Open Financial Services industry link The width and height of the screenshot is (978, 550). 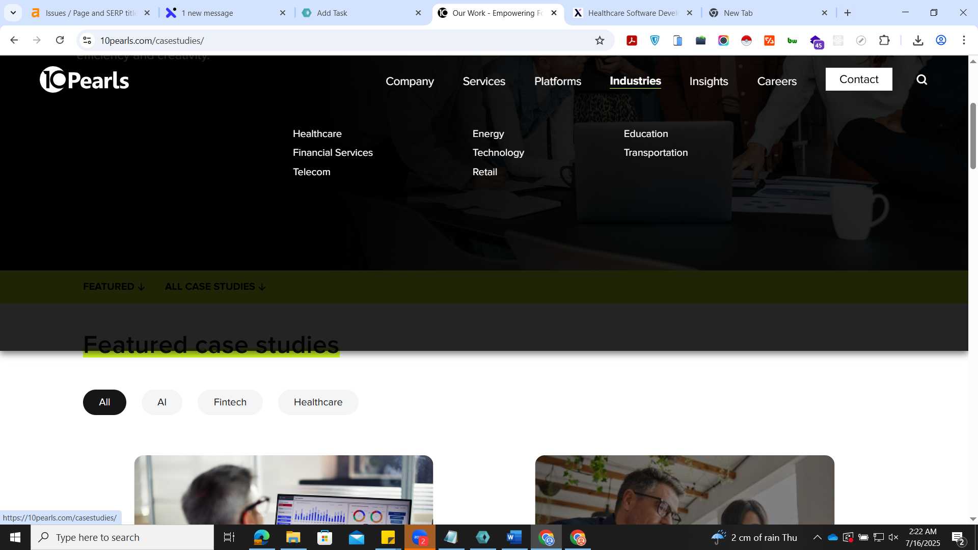coord(333,153)
